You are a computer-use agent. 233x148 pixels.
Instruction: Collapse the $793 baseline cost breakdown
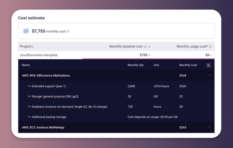(x=149, y=55)
